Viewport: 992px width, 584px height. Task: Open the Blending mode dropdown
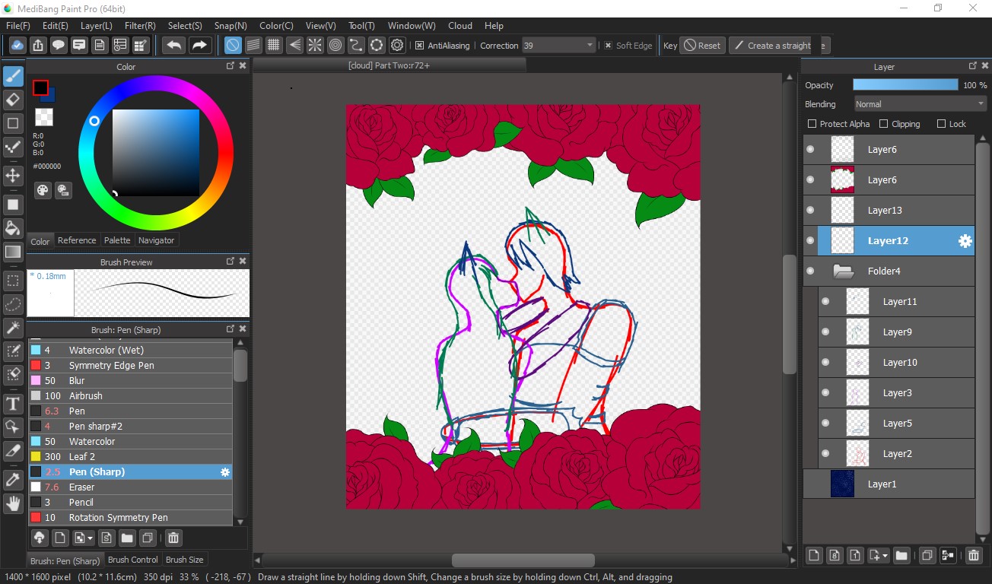pyautogui.click(x=920, y=104)
